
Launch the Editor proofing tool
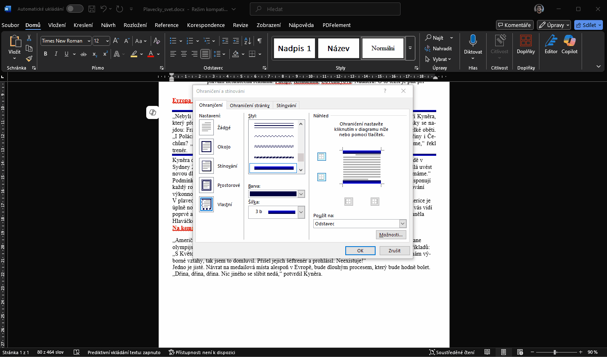pyautogui.click(x=551, y=44)
